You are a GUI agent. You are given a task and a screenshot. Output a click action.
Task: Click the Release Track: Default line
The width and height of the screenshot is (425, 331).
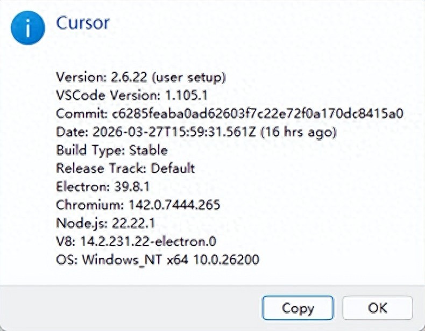125,168
